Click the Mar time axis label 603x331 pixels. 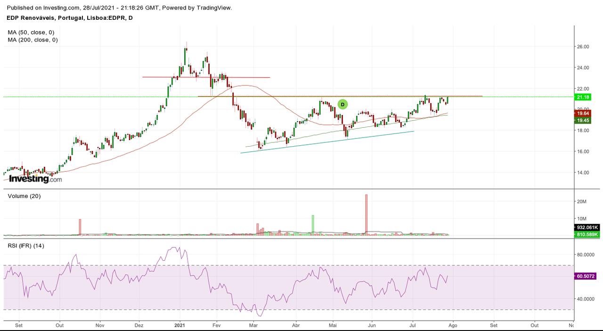coord(253,325)
